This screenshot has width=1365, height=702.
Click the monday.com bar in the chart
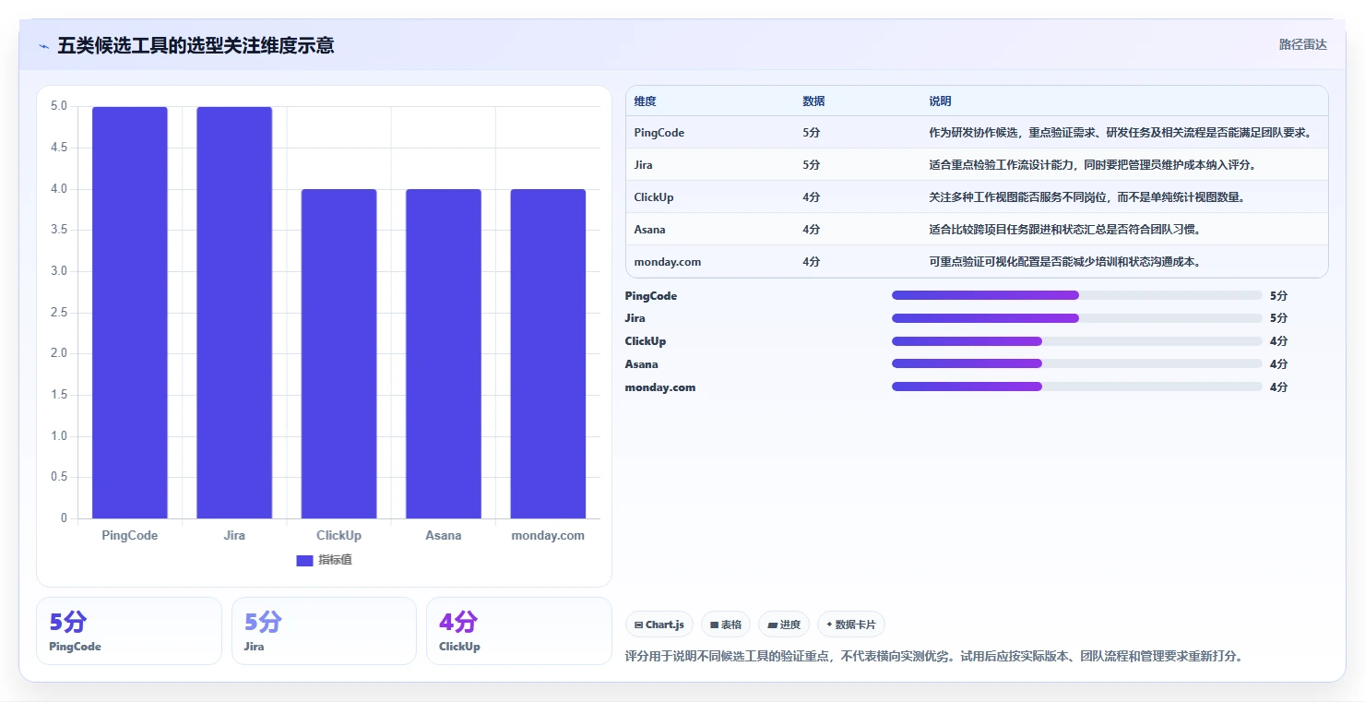548,353
